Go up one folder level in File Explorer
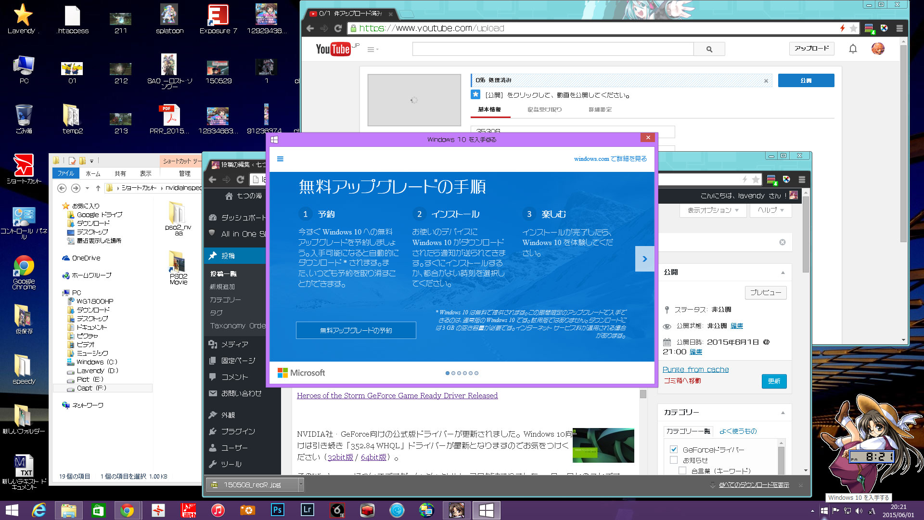Image resolution: width=924 pixels, height=520 pixels. tap(98, 188)
